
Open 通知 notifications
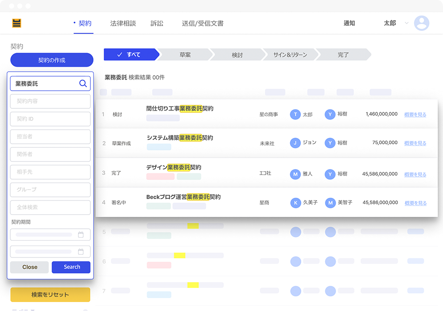pos(349,23)
